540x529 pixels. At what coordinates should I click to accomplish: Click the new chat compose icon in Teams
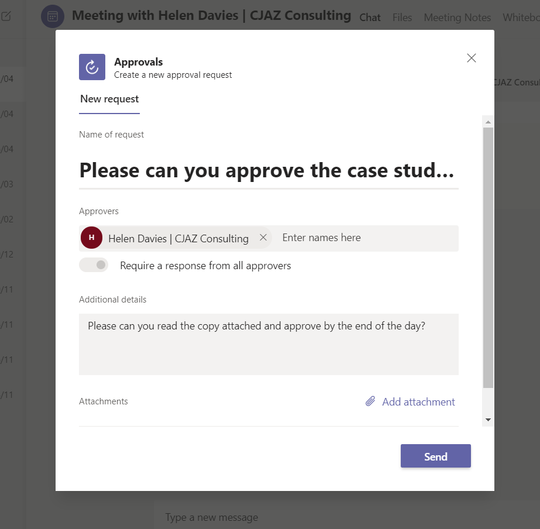tap(6, 16)
